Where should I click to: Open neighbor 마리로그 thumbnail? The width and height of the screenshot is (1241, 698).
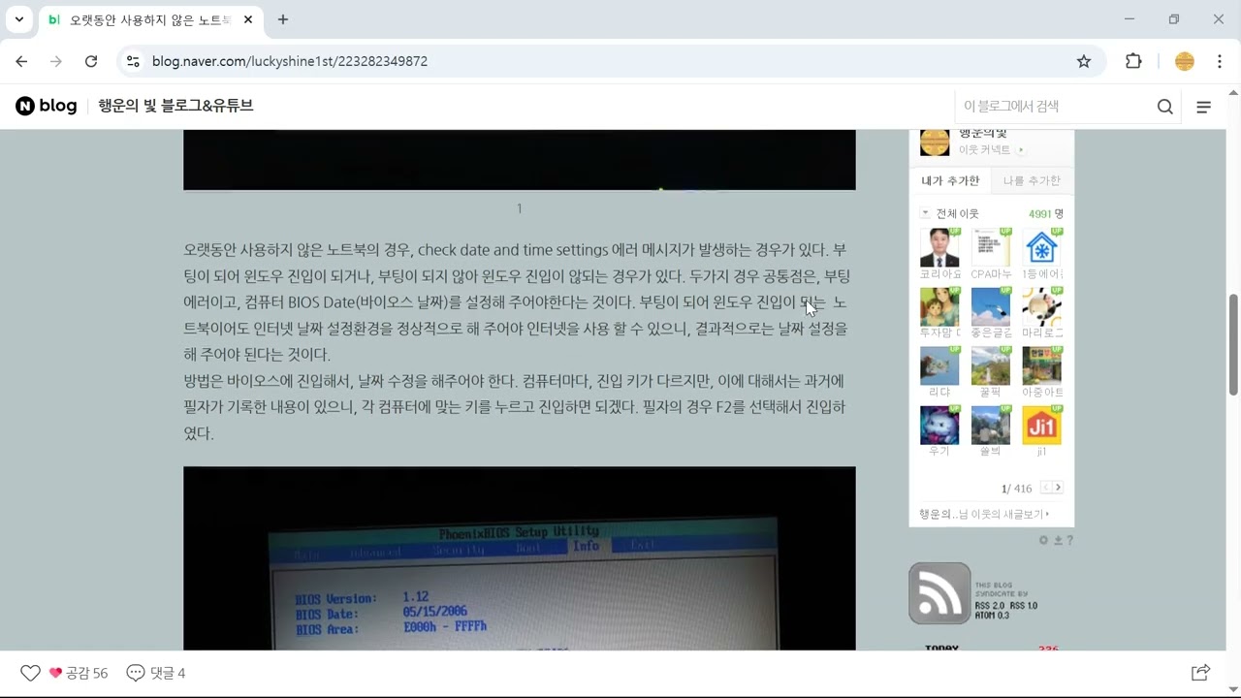(x=1042, y=307)
